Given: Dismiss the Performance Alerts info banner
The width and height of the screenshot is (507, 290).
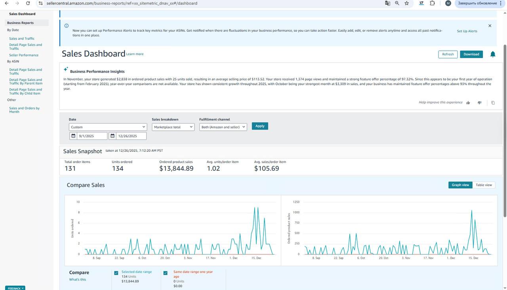Looking at the screenshot, I should click(x=490, y=26).
